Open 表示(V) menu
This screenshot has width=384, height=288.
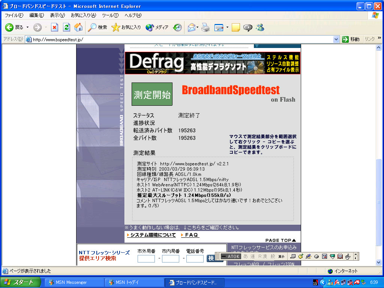tap(57, 15)
